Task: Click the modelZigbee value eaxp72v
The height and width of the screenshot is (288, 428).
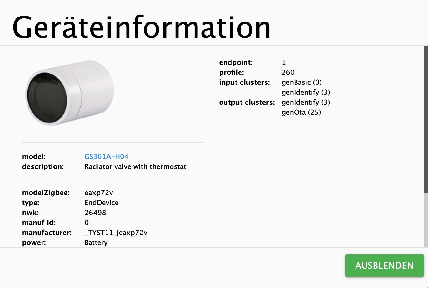Action: (x=99, y=193)
